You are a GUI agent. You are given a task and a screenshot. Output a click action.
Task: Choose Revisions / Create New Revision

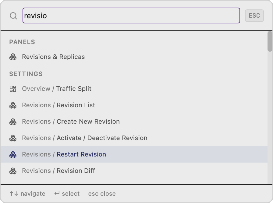70,122
